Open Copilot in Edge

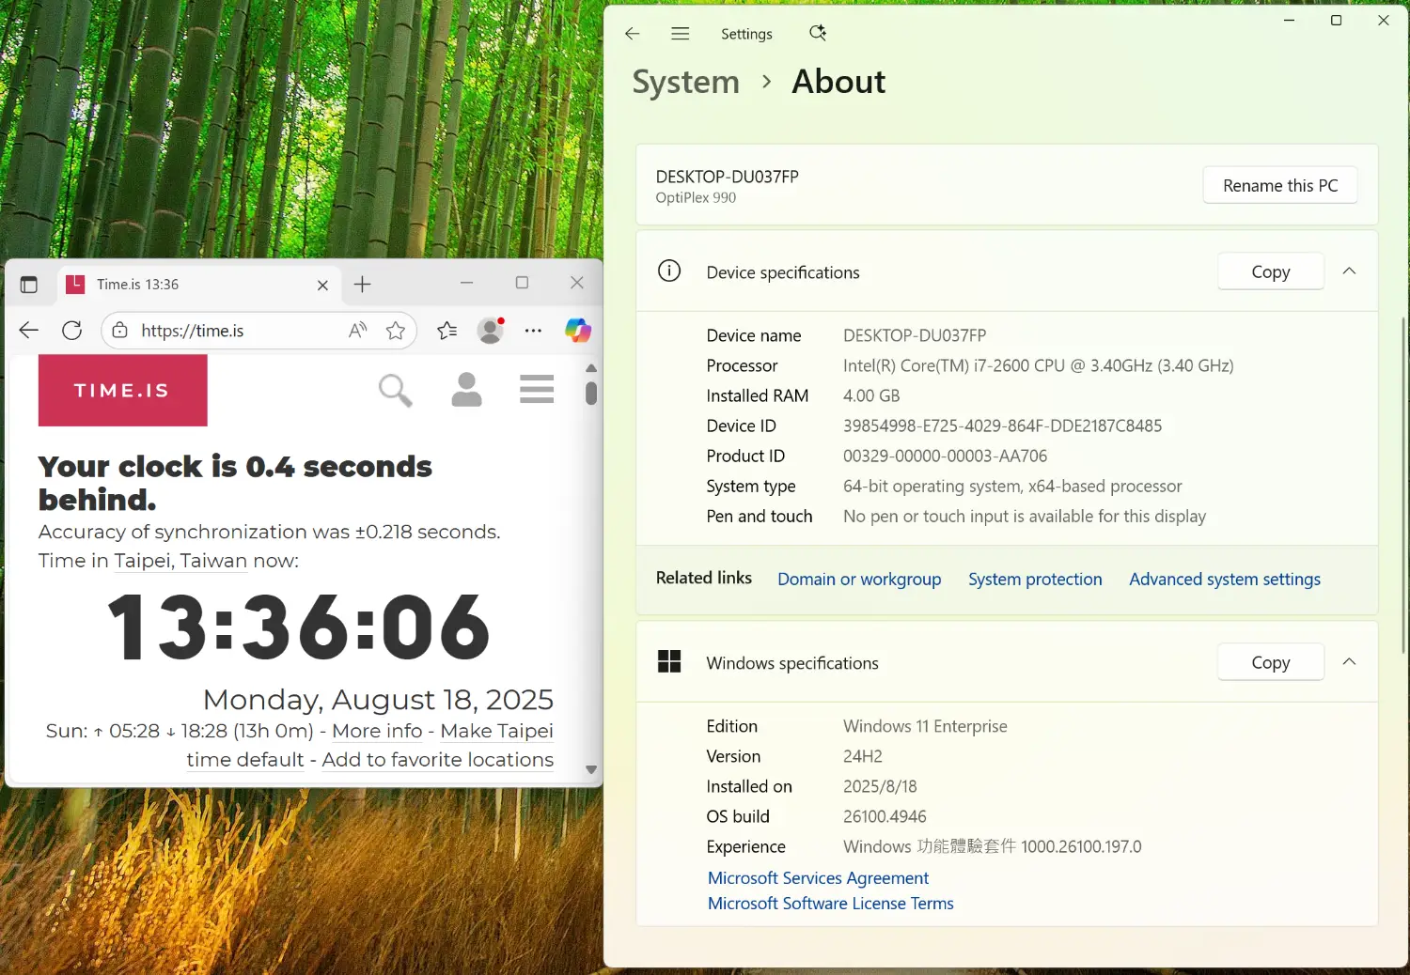(578, 330)
